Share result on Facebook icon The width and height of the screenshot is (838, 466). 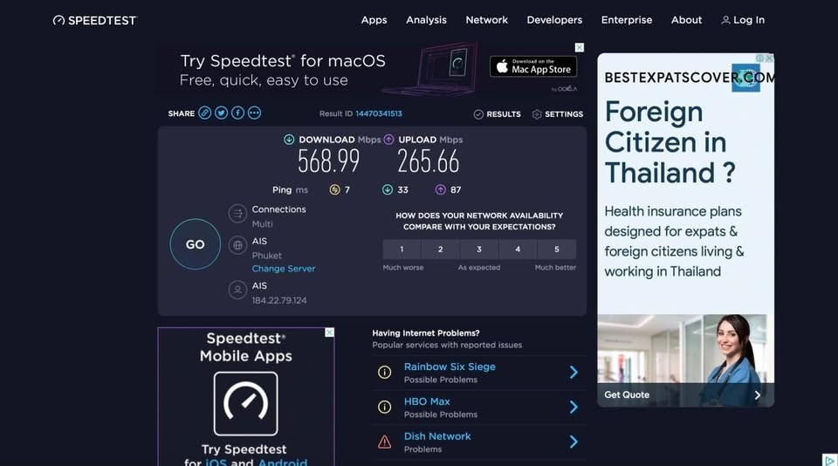(x=237, y=113)
